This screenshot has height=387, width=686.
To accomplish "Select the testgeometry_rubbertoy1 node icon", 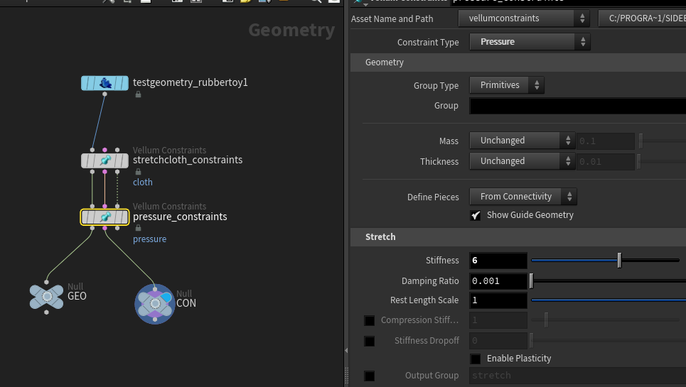I will coord(105,83).
